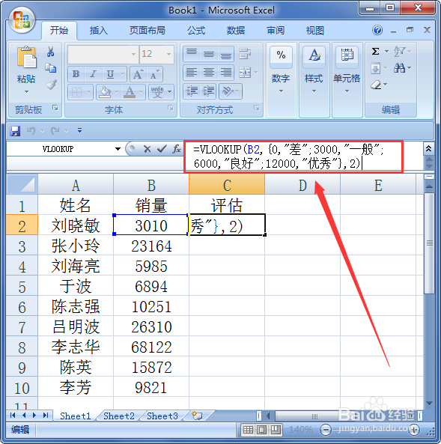Collapse the formula bar chevron
This screenshot has height=444, width=441.
click(428, 149)
